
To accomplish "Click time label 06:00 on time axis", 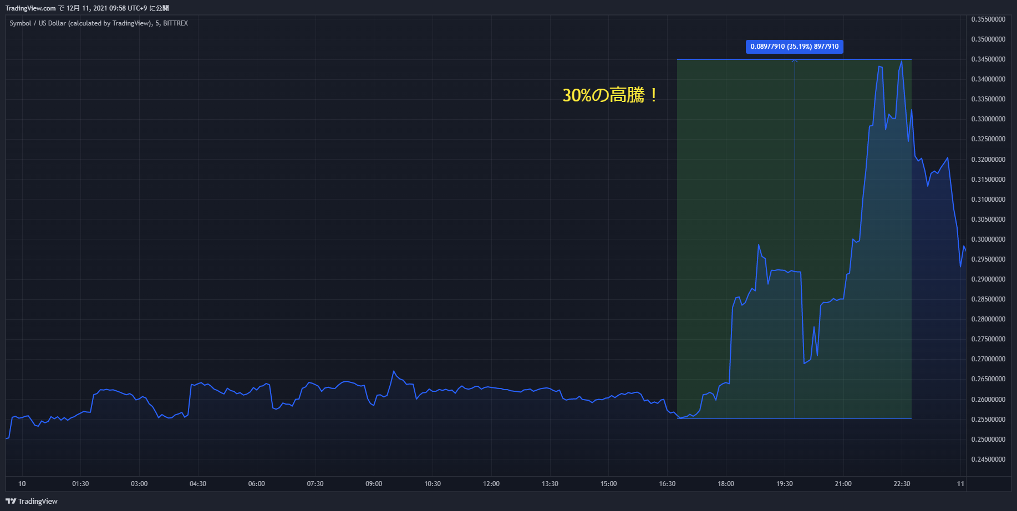I will 257,484.
